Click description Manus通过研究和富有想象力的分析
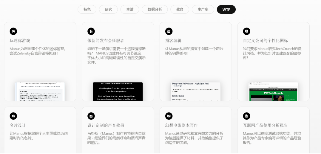 [x=194, y=138]
